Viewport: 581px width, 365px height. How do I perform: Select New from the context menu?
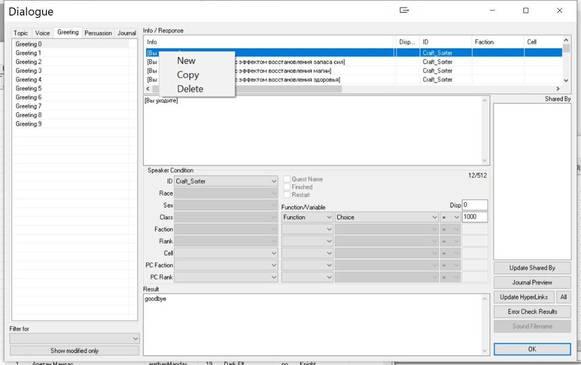(186, 61)
